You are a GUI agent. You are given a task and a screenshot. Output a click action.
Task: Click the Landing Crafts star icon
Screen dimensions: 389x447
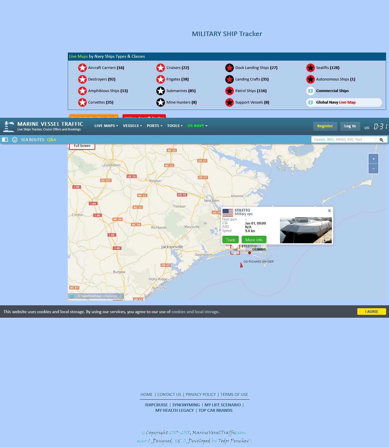pos(230,79)
